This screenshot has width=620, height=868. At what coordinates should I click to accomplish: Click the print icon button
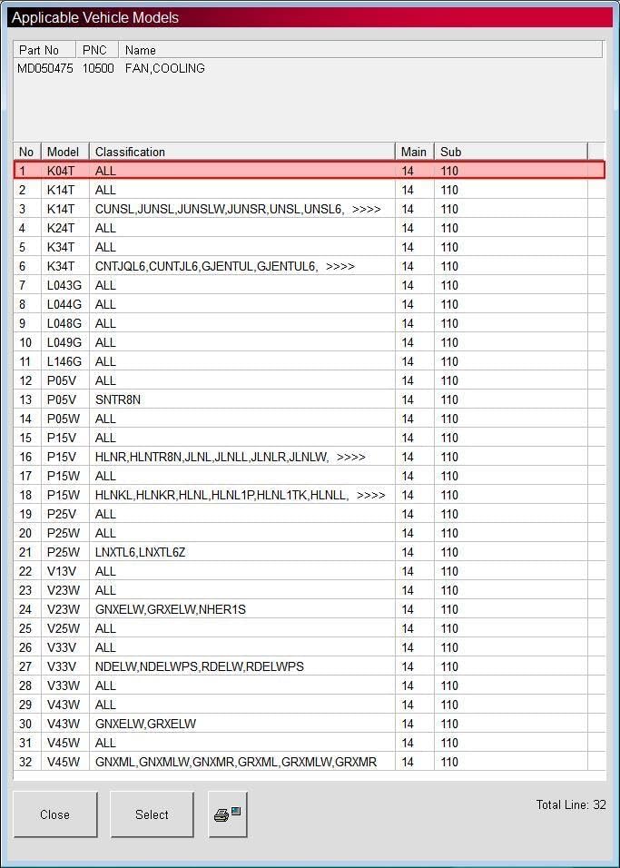pyautogui.click(x=228, y=814)
